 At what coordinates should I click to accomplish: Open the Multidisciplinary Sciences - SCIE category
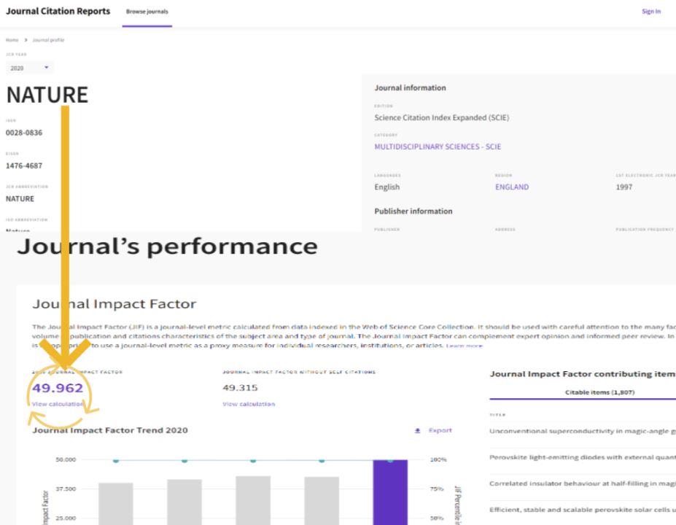click(438, 147)
